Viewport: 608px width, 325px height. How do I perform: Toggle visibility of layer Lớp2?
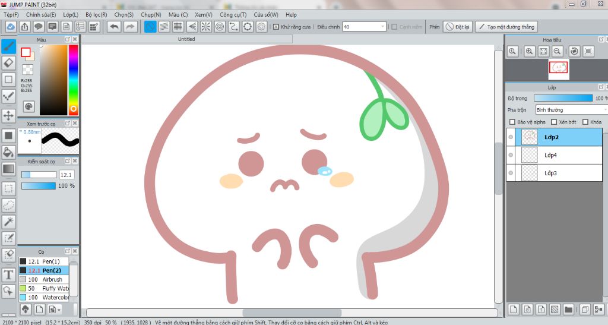pyautogui.click(x=511, y=137)
